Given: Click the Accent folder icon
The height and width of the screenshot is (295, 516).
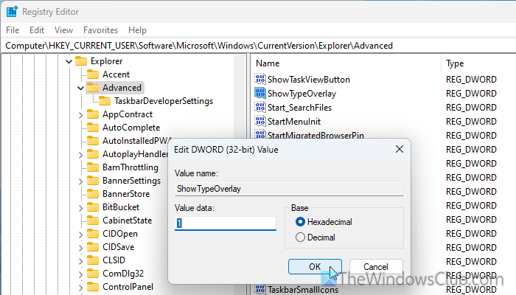Looking at the screenshot, I should click(93, 74).
